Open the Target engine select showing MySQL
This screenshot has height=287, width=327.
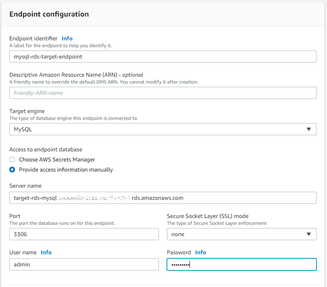click(x=158, y=129)
